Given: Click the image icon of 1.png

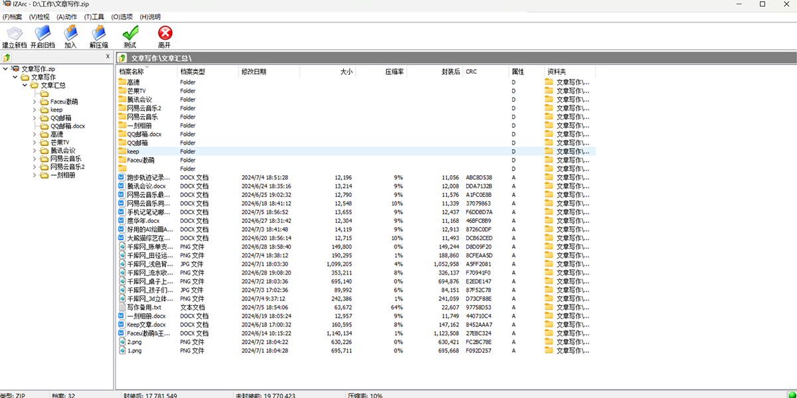Looking at the screenshot, I should point(122,350).
